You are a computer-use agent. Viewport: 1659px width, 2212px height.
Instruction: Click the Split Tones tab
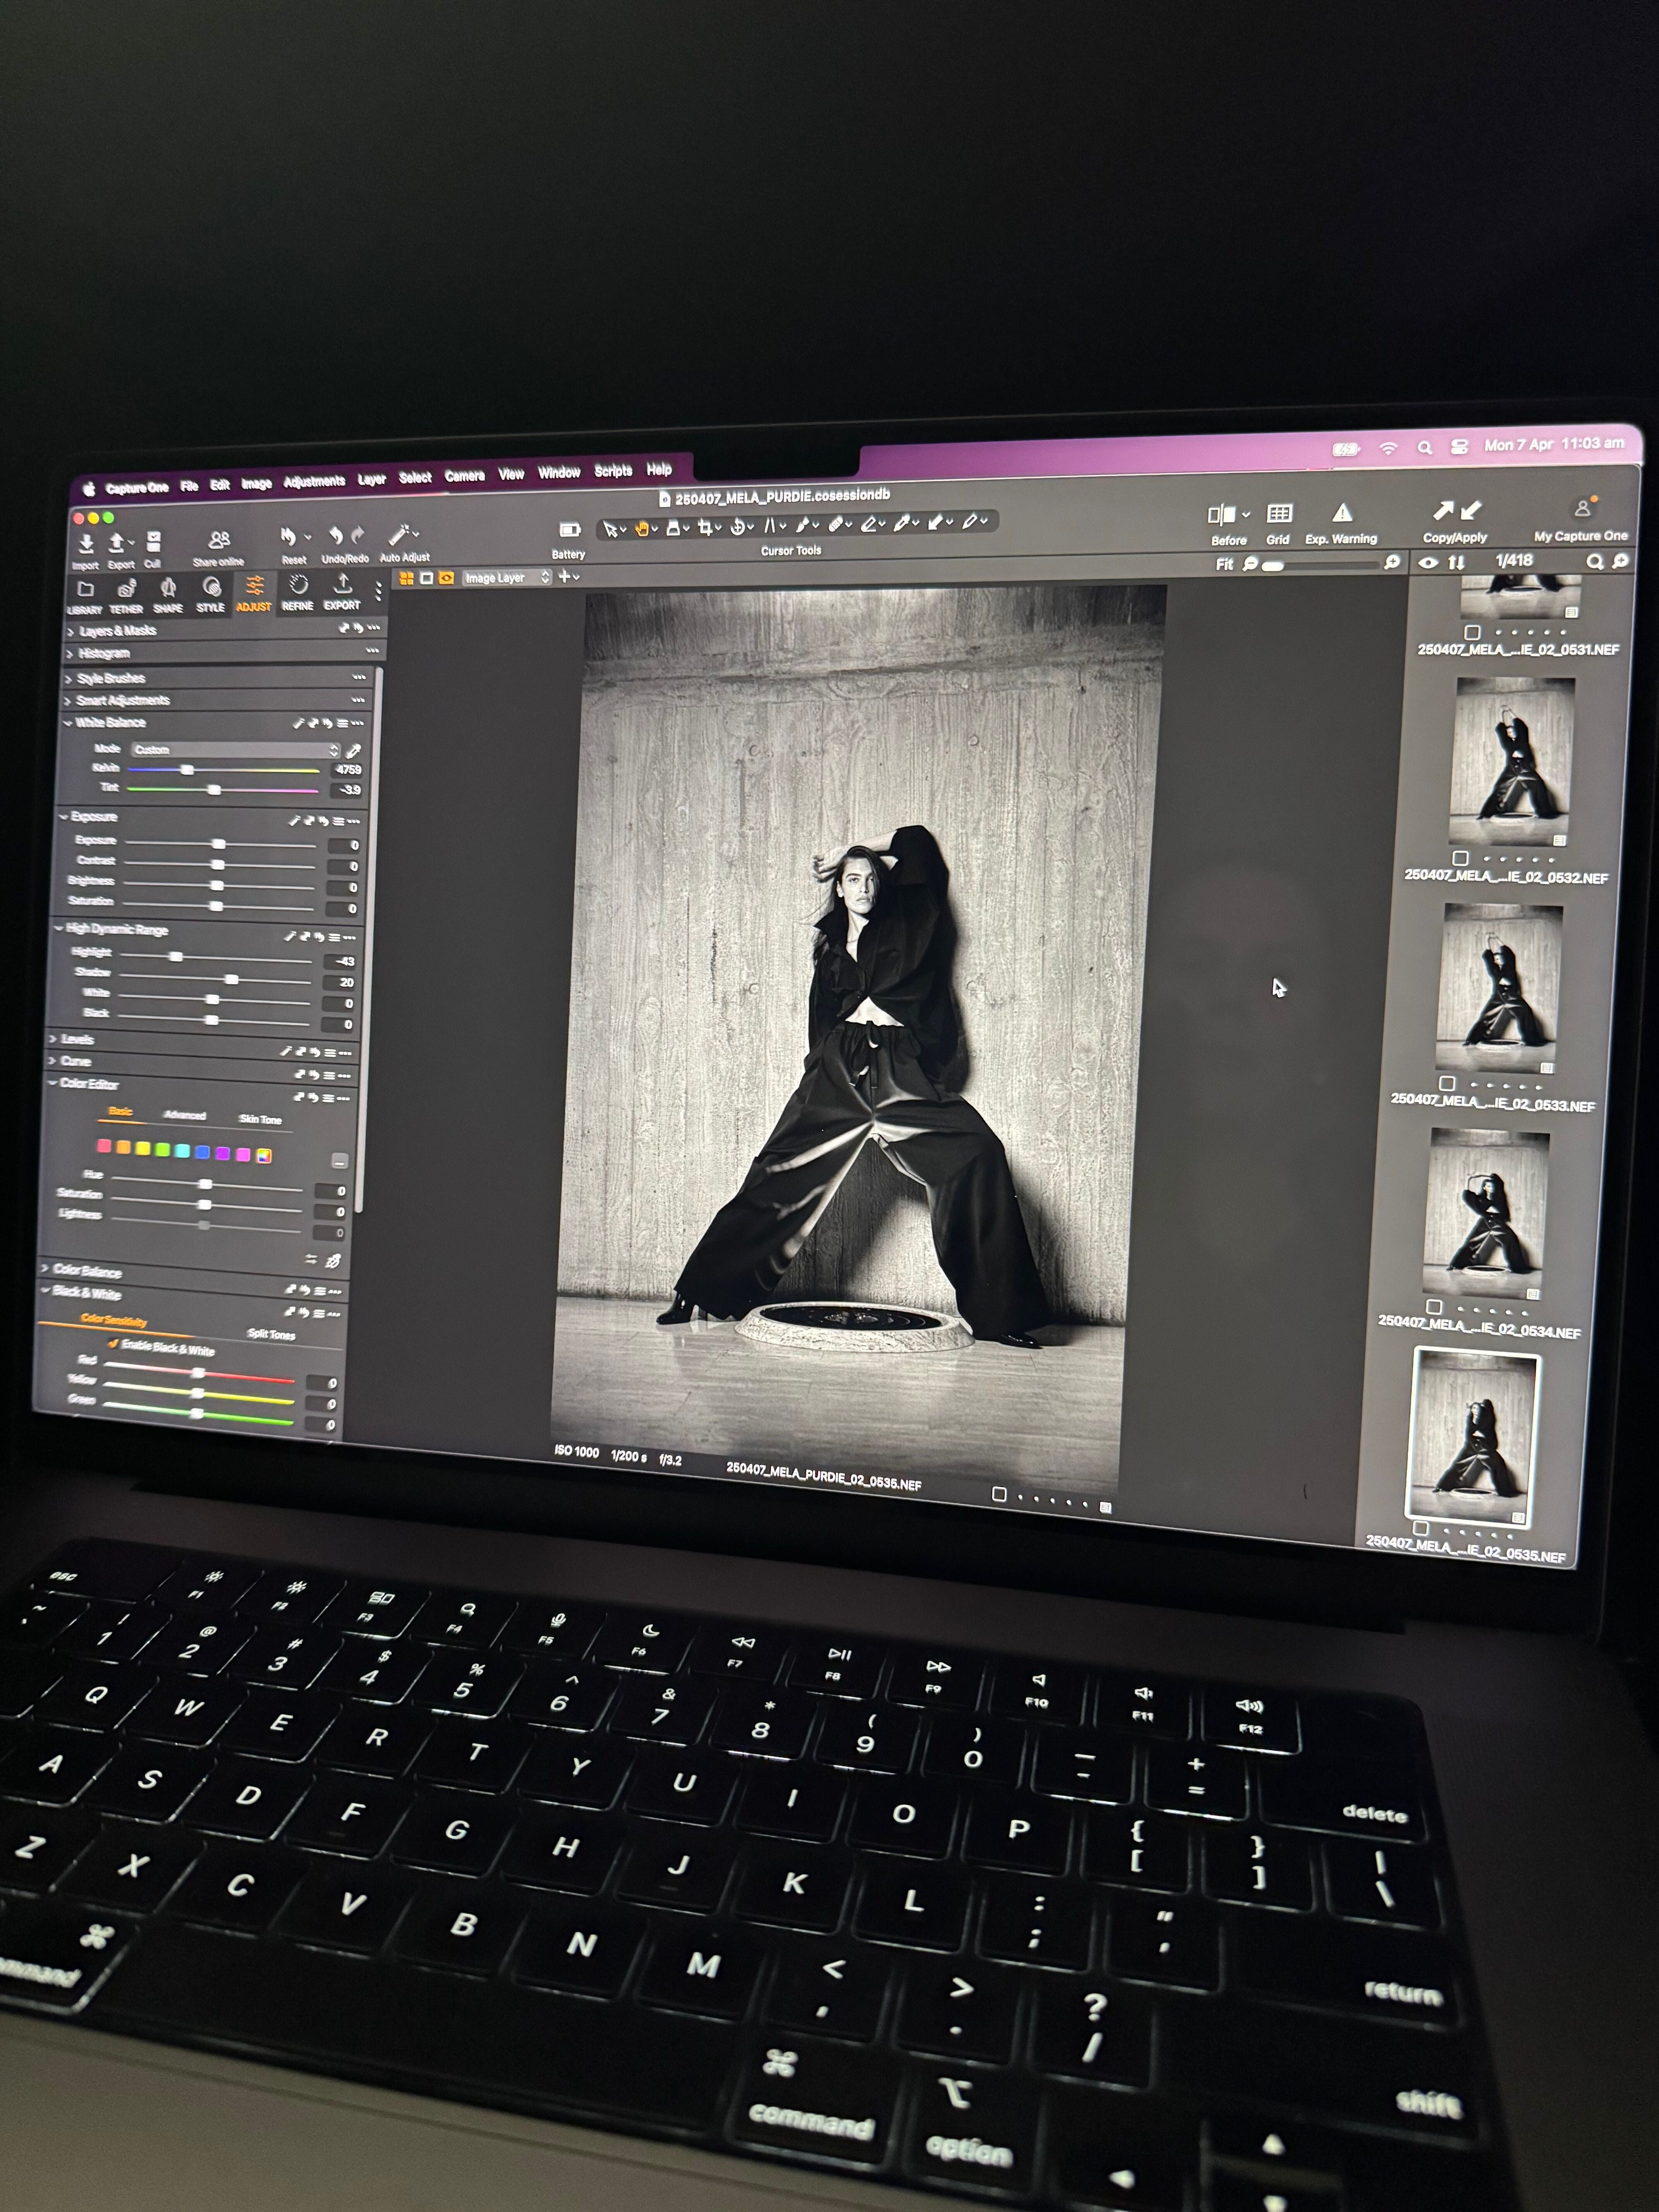[x=271, y=1334]
